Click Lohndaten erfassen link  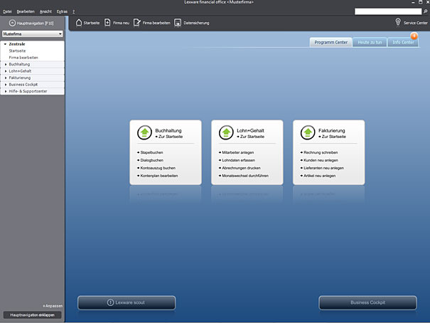point(238,160)
